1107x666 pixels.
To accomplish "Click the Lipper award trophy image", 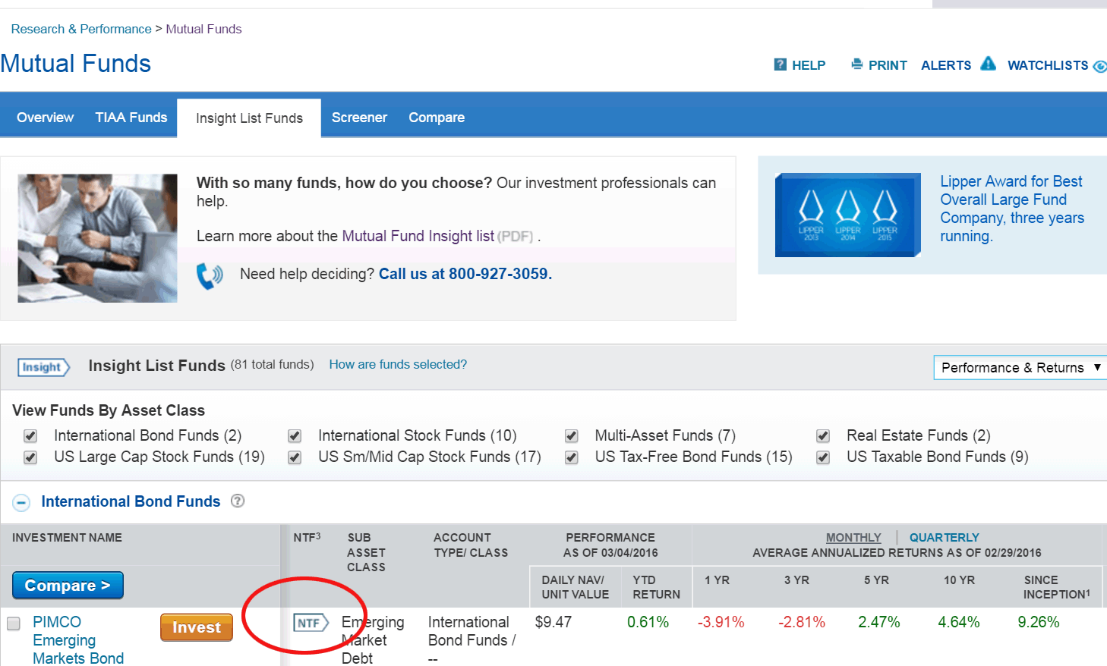I will (x=848, y=215).
